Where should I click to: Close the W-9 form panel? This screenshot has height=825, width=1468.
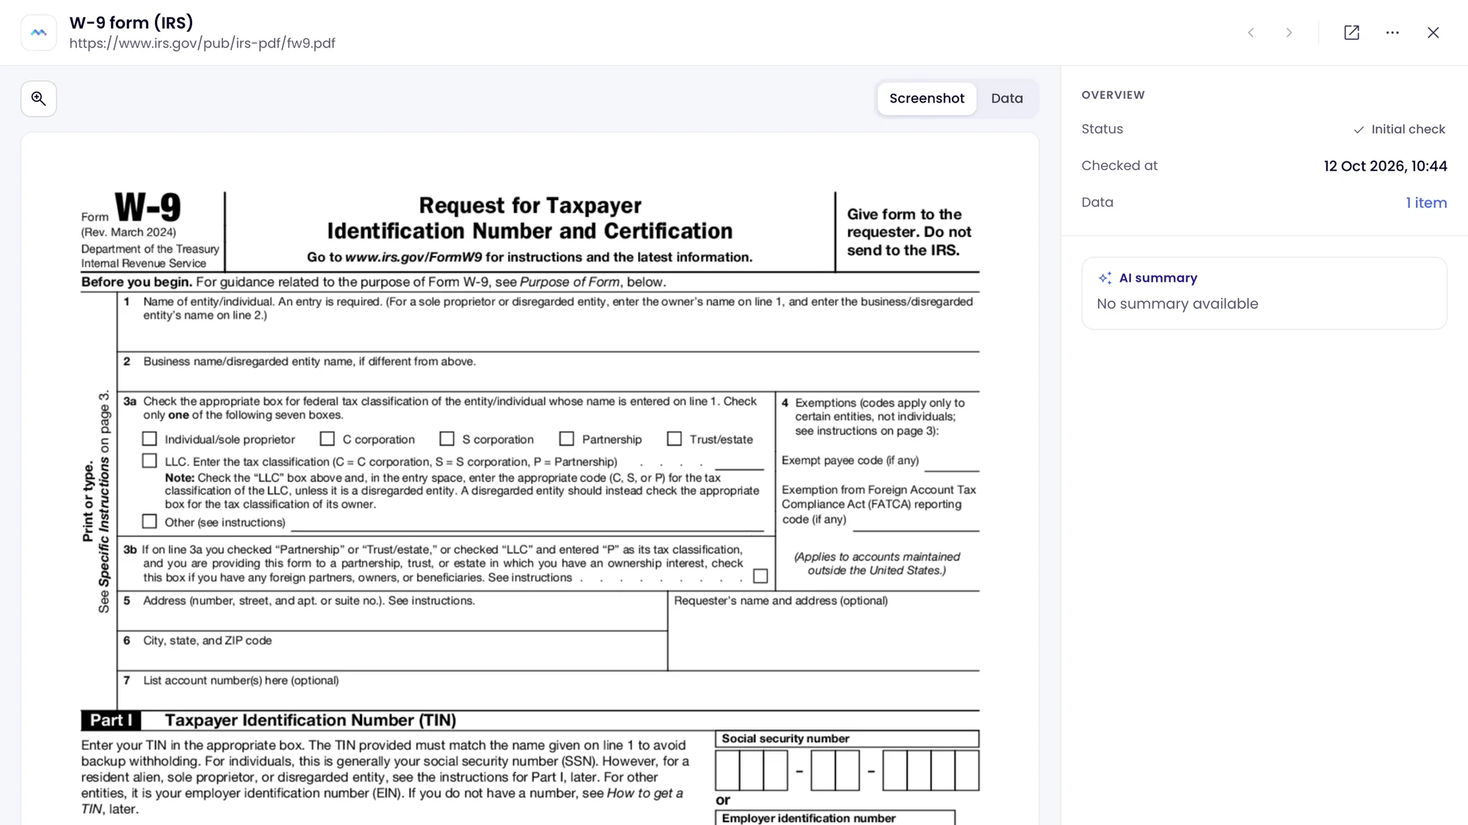(1433, 32)
